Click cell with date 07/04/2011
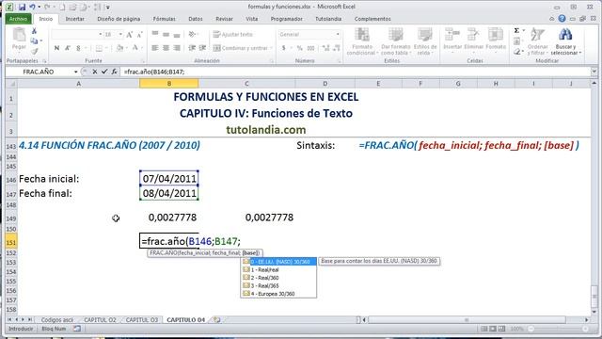 click(x=169, y=179)
